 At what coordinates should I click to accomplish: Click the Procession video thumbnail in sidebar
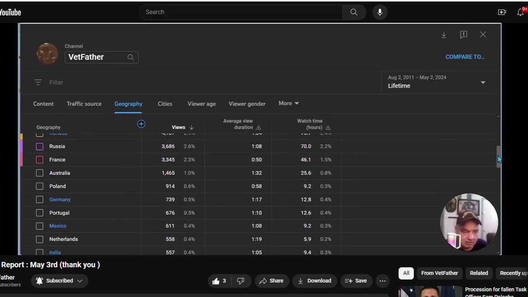coord(430,291)
